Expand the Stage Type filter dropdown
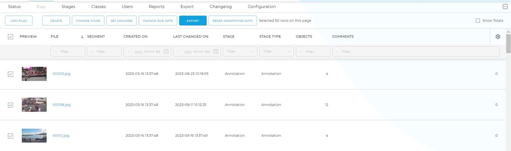The image size is (511, 151). (276, 52)
